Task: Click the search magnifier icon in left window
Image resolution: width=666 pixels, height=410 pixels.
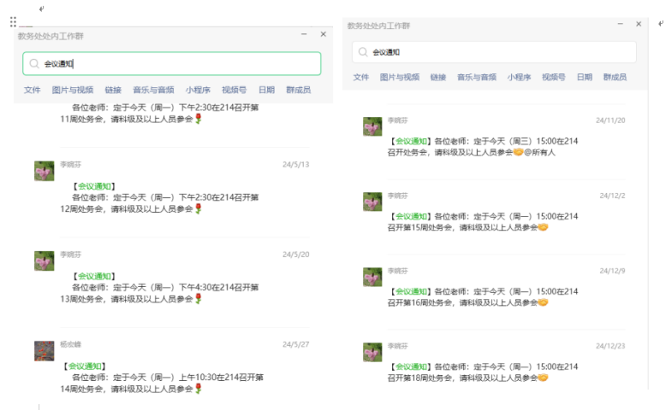Action: pos(34,64)
